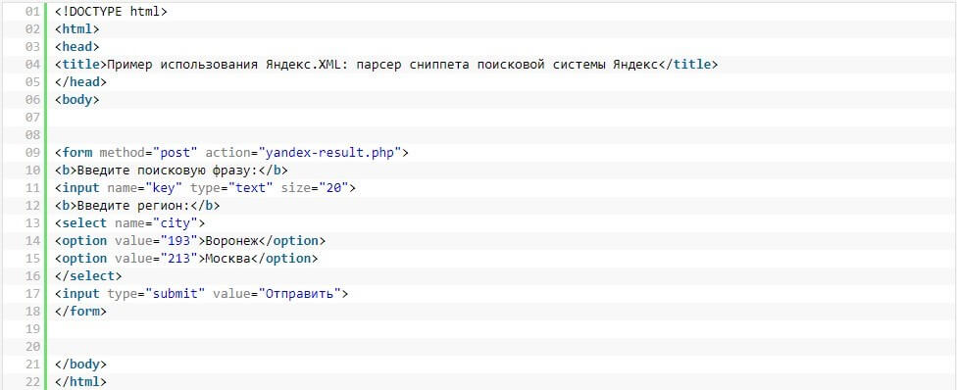Click the closing </head> tag
This screenshot has width=957, height=390.
click(x=80, y=82)
